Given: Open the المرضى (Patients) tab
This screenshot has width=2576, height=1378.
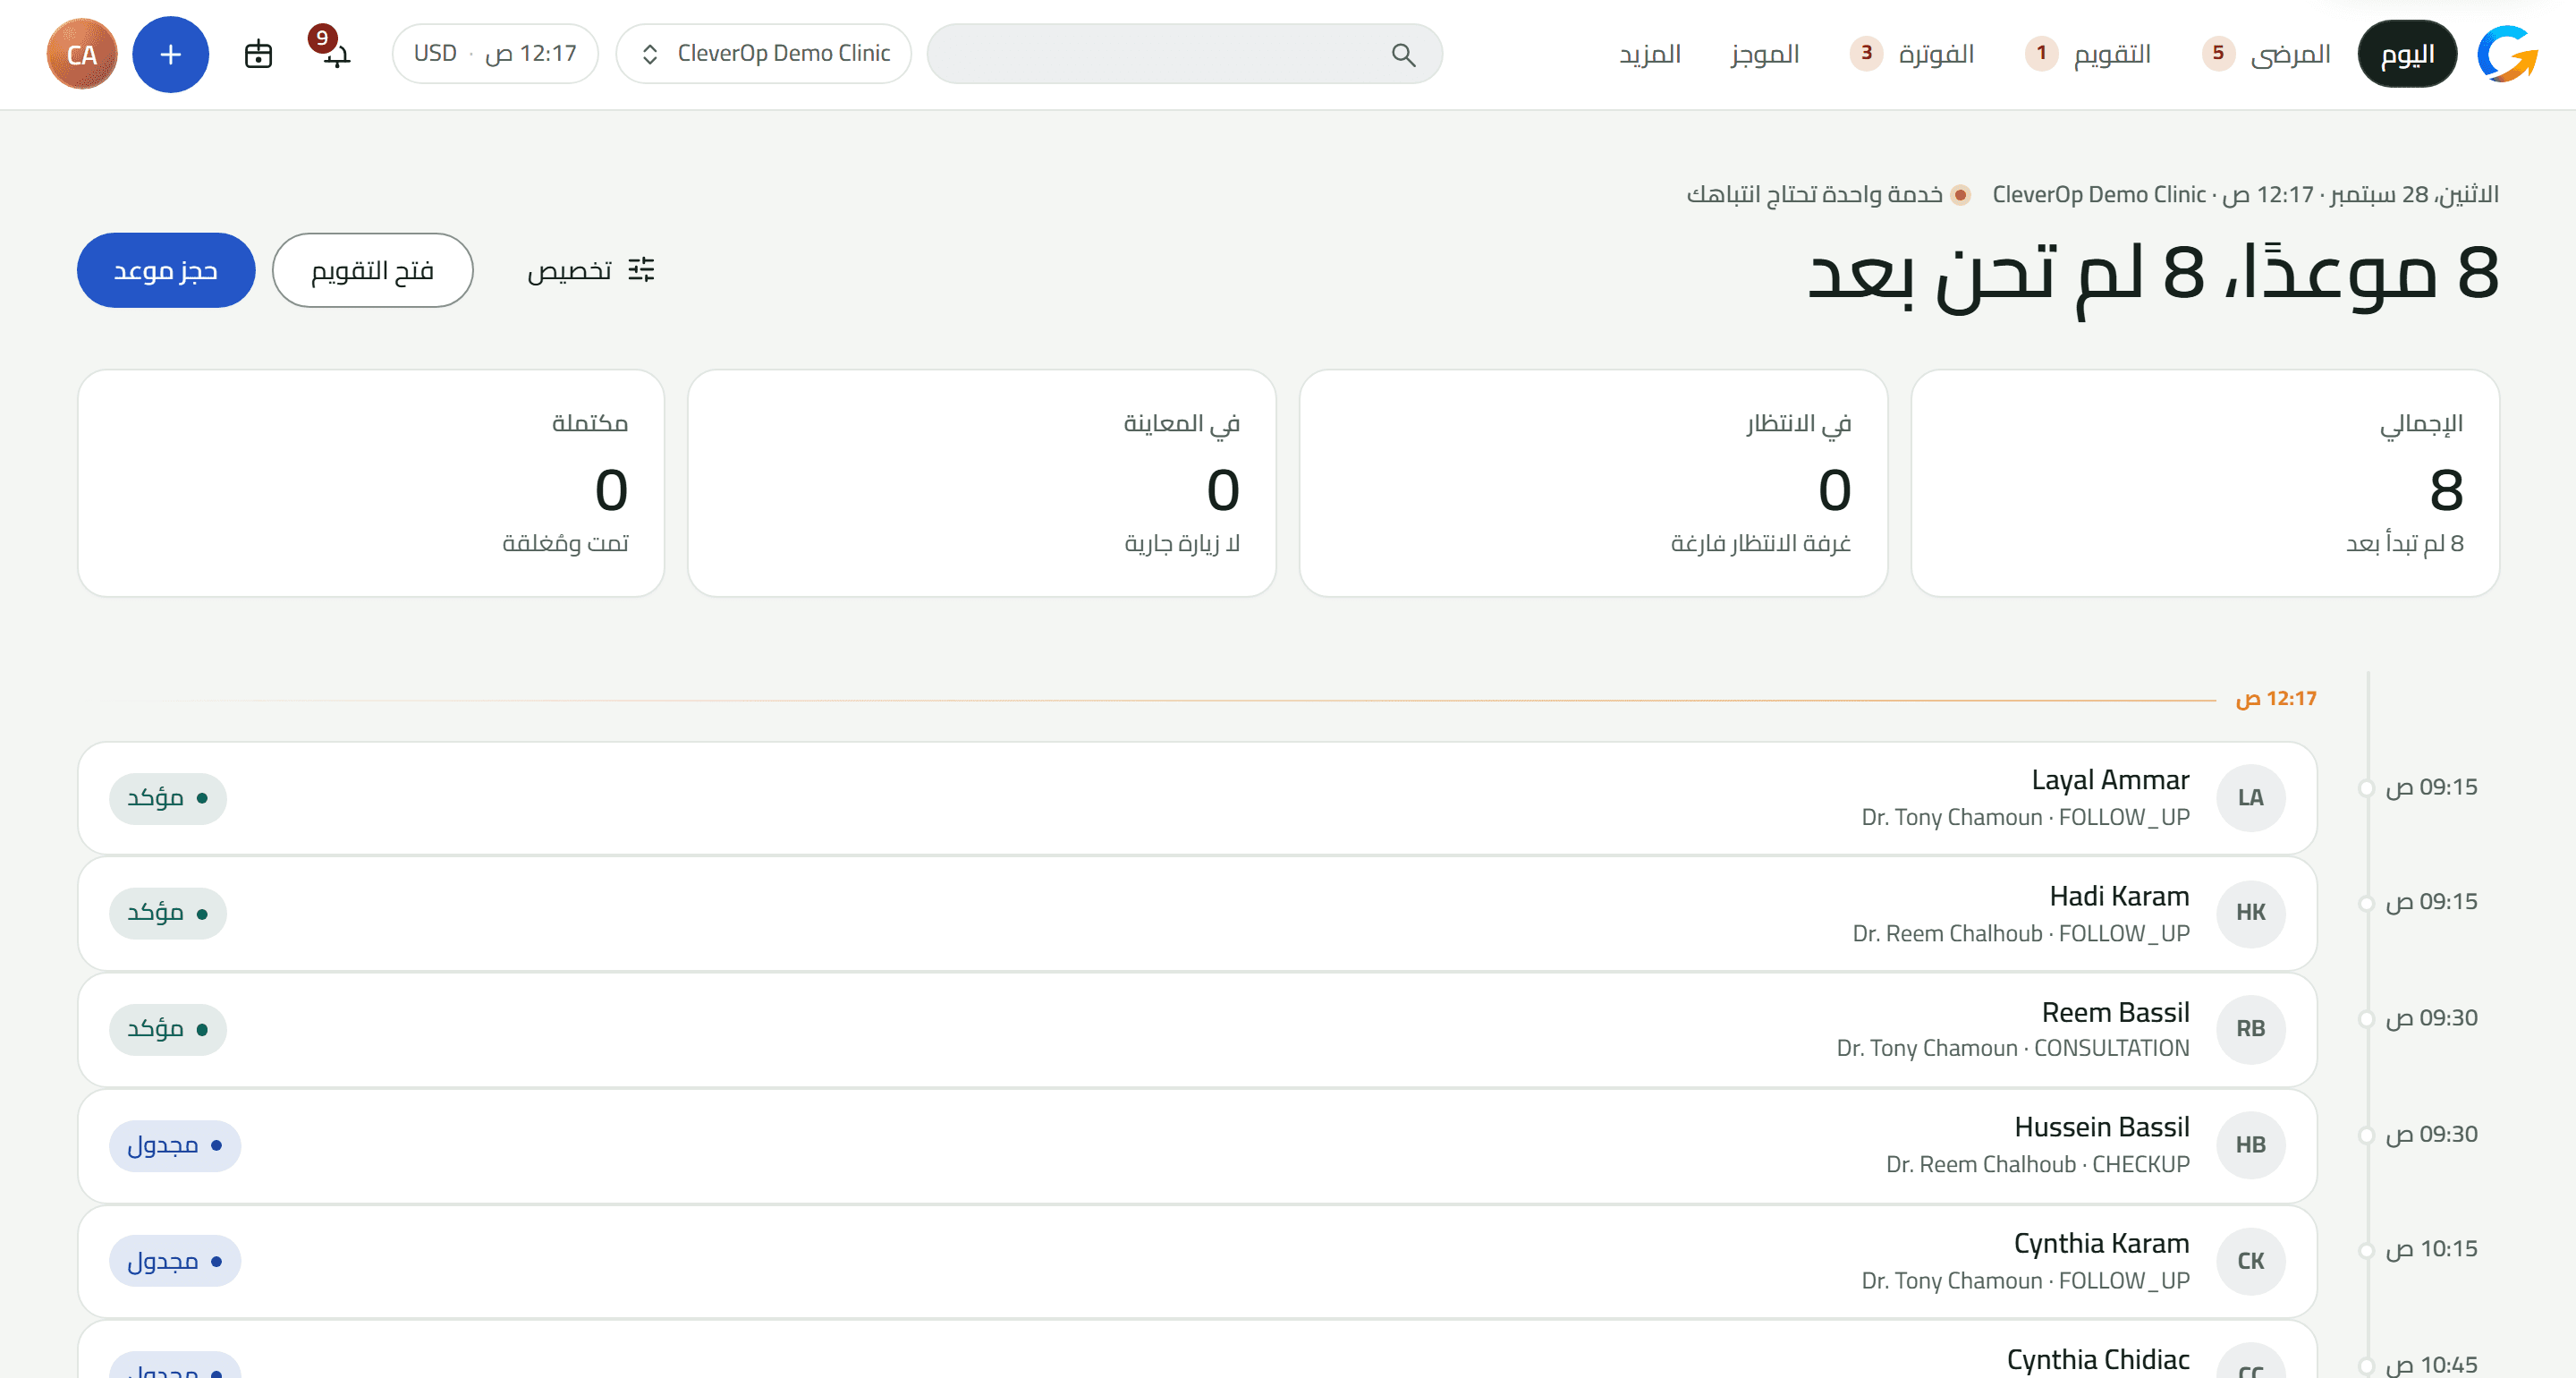Looking at the screenshot, I should tap(2266, 54).
